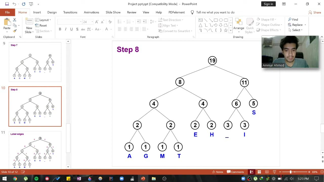Select the 5-point Star shape
Screen dimensions: 324x182
click(226, 30)
